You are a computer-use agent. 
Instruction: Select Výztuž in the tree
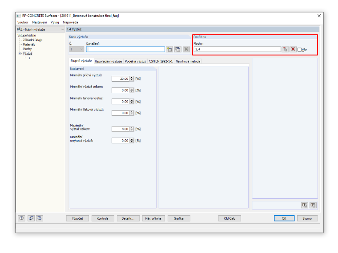pos(28,54)
